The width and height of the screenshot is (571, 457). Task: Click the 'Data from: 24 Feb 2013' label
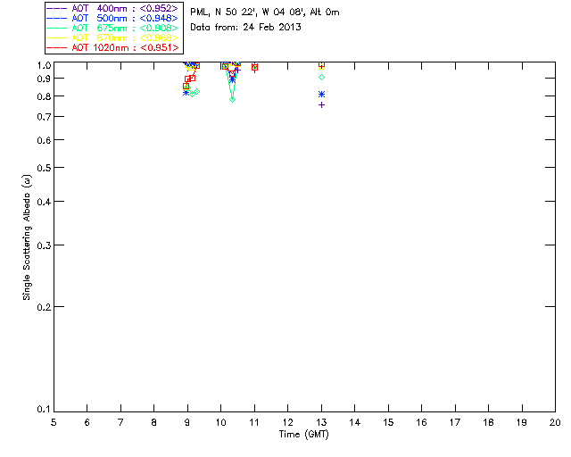[246, 27]
